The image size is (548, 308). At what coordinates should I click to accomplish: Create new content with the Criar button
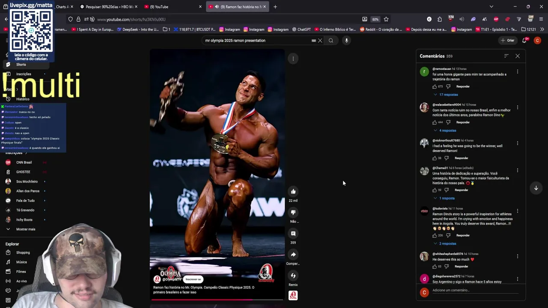click(x=507, y=40)
